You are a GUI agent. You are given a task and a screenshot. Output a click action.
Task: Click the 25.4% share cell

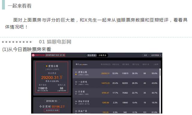115,83
